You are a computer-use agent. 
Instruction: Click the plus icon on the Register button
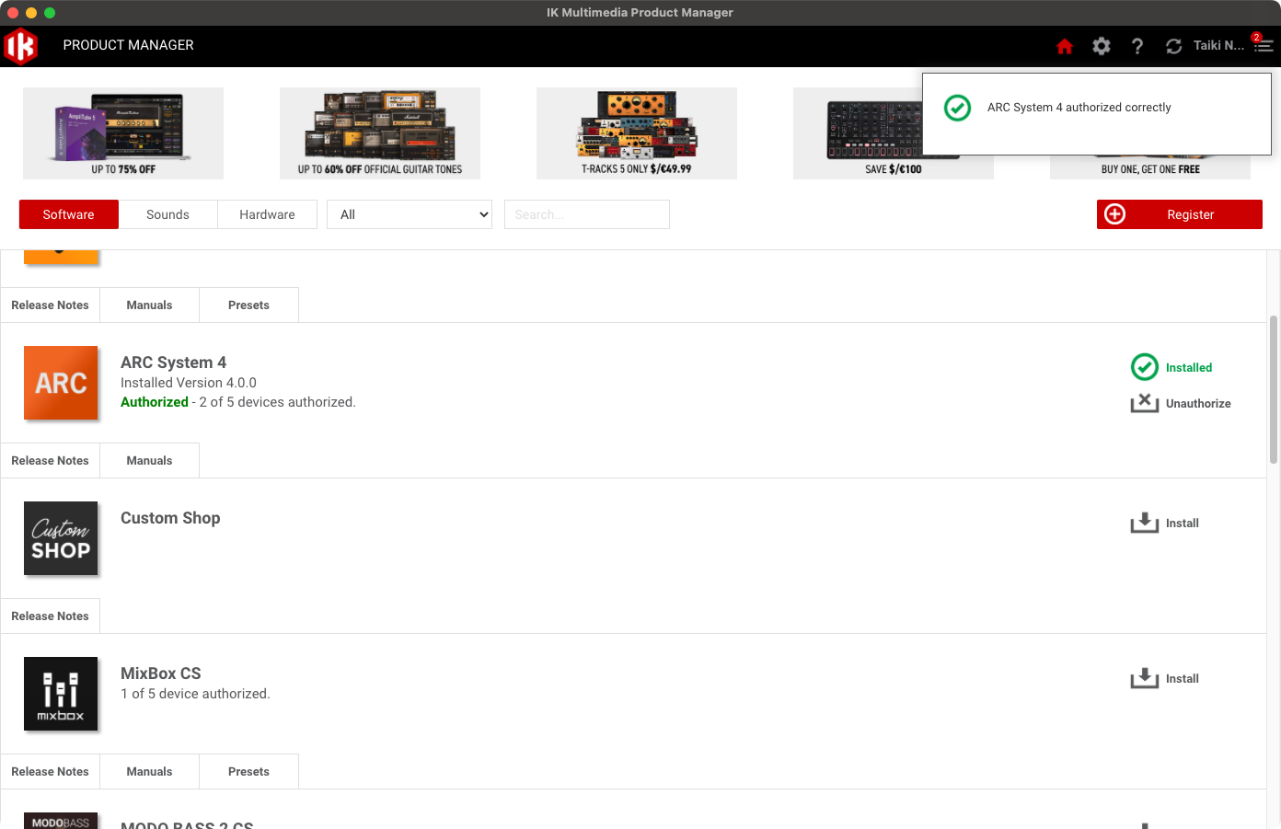tap(1114, 214)
